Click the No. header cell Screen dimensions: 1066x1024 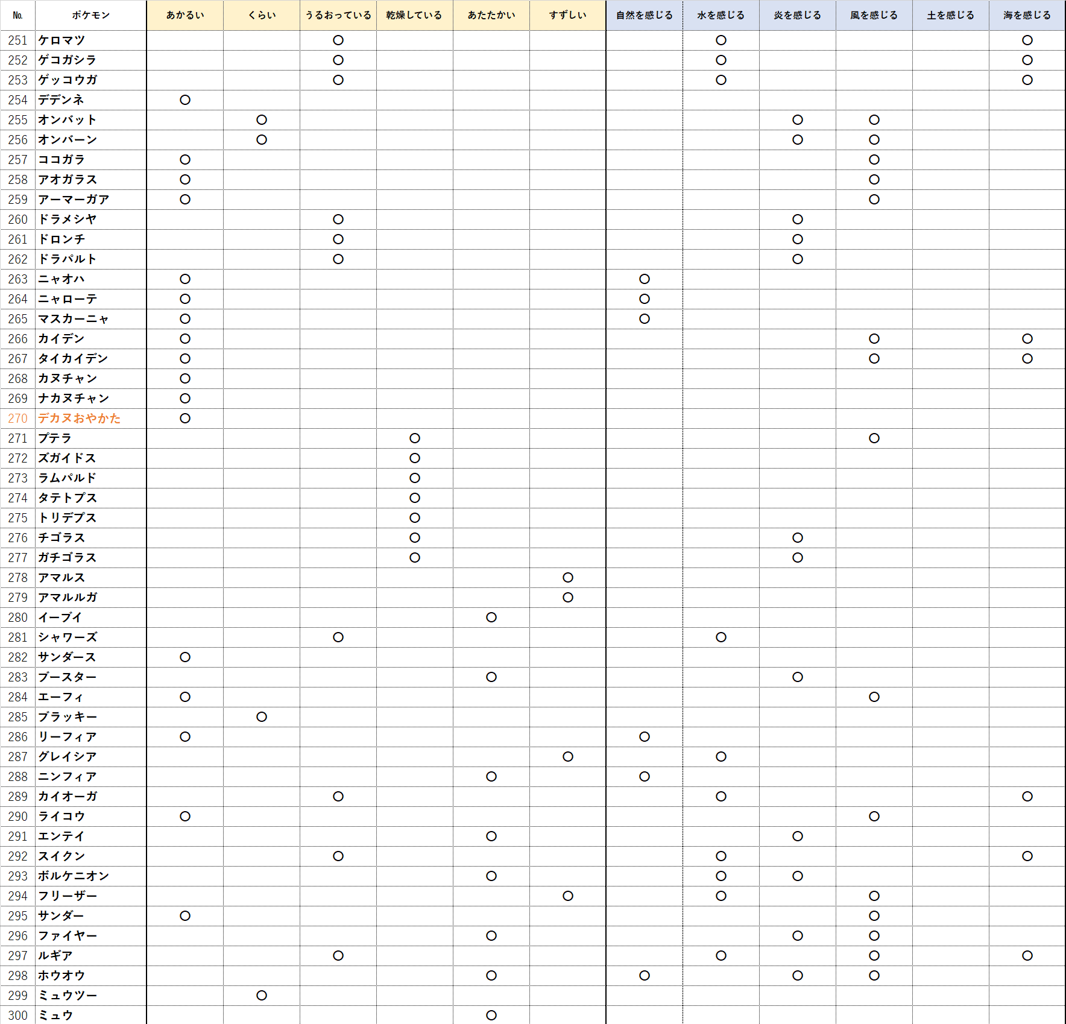pyautogui.click(x=18, y=15)
